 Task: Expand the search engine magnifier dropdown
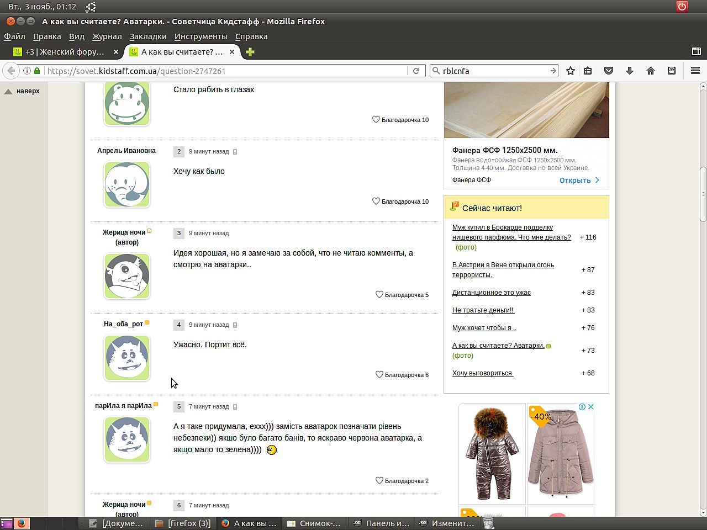pos(436,71)
